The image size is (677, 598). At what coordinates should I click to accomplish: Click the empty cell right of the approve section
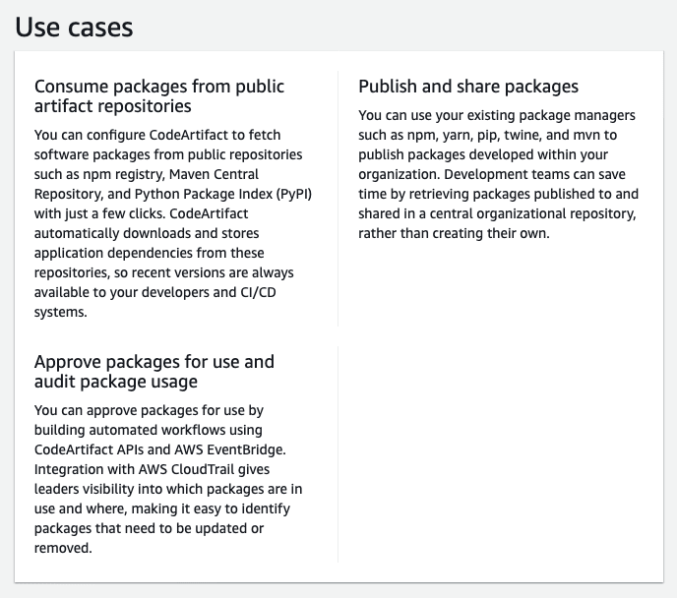click(x=500, y=452)
